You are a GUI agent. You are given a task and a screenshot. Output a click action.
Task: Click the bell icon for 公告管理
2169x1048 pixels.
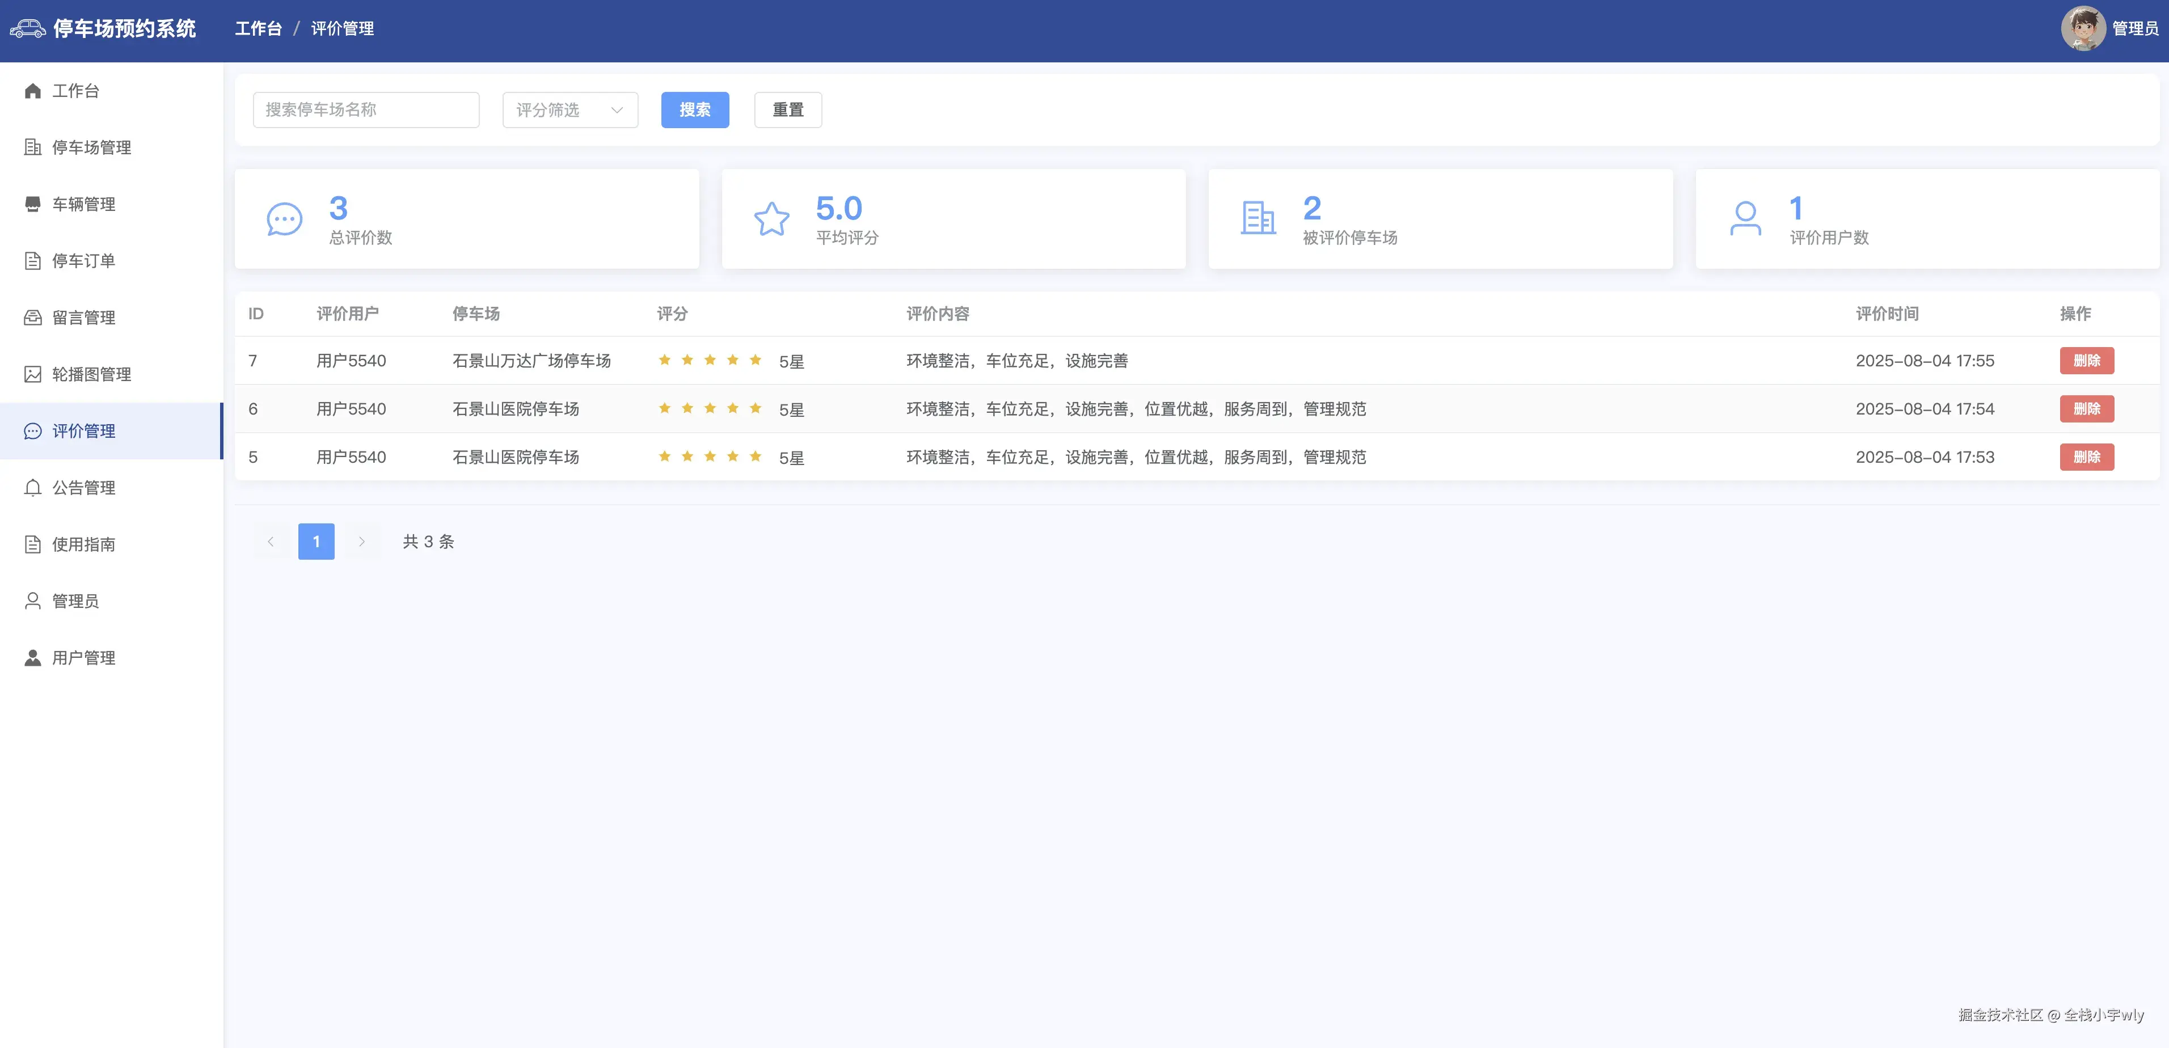[33, 488]
